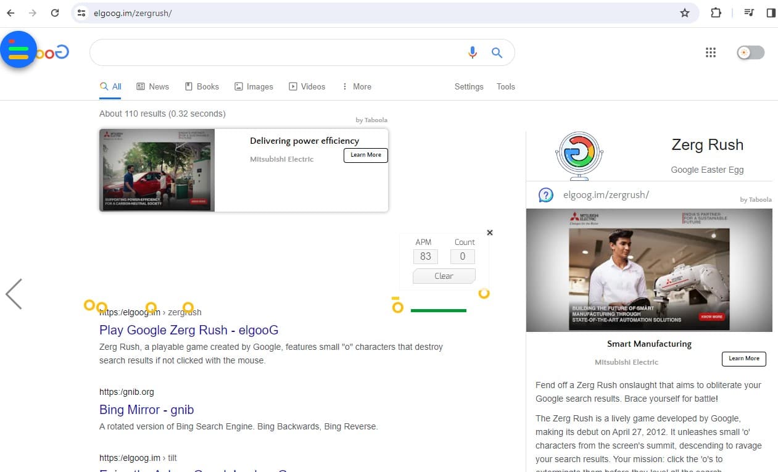The image size is (778, 472).
Task: Switch to the Images tab
Action: coord(254,87)
